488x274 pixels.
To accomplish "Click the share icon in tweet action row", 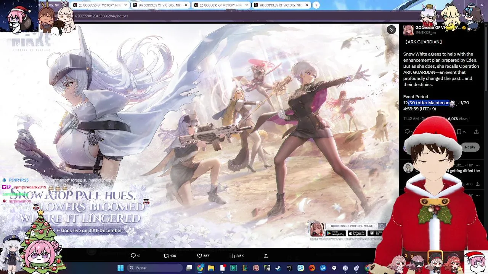I will (x=476, y=132).
